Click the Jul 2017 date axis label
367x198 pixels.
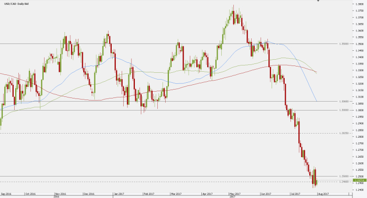coord(295,194)
